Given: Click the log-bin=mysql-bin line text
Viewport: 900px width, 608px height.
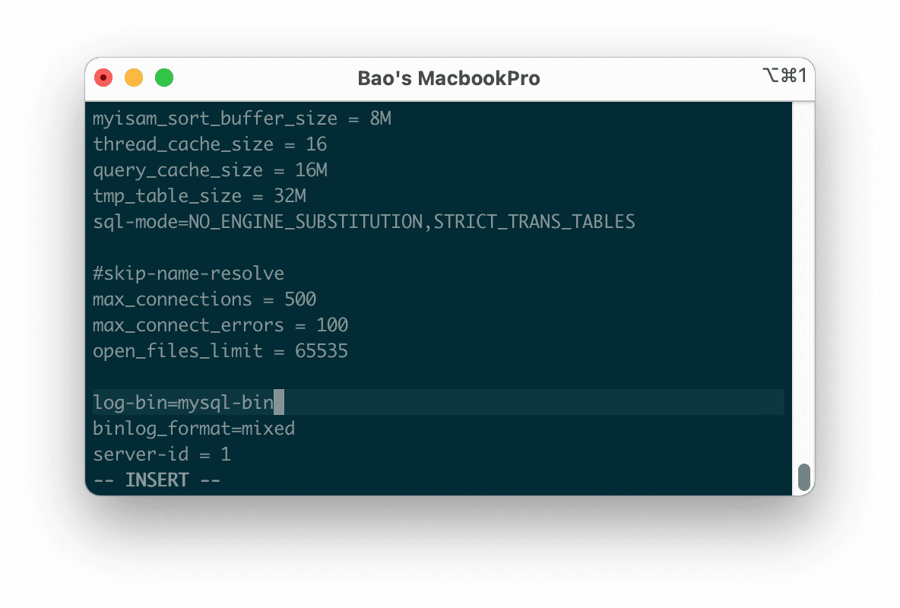Looking at the screenshot, I should coord(182,402).
